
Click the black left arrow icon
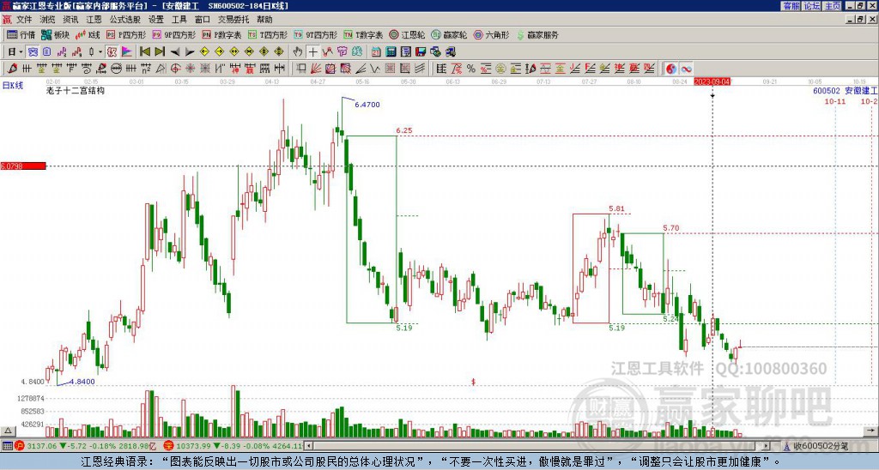tap(175, 51)
